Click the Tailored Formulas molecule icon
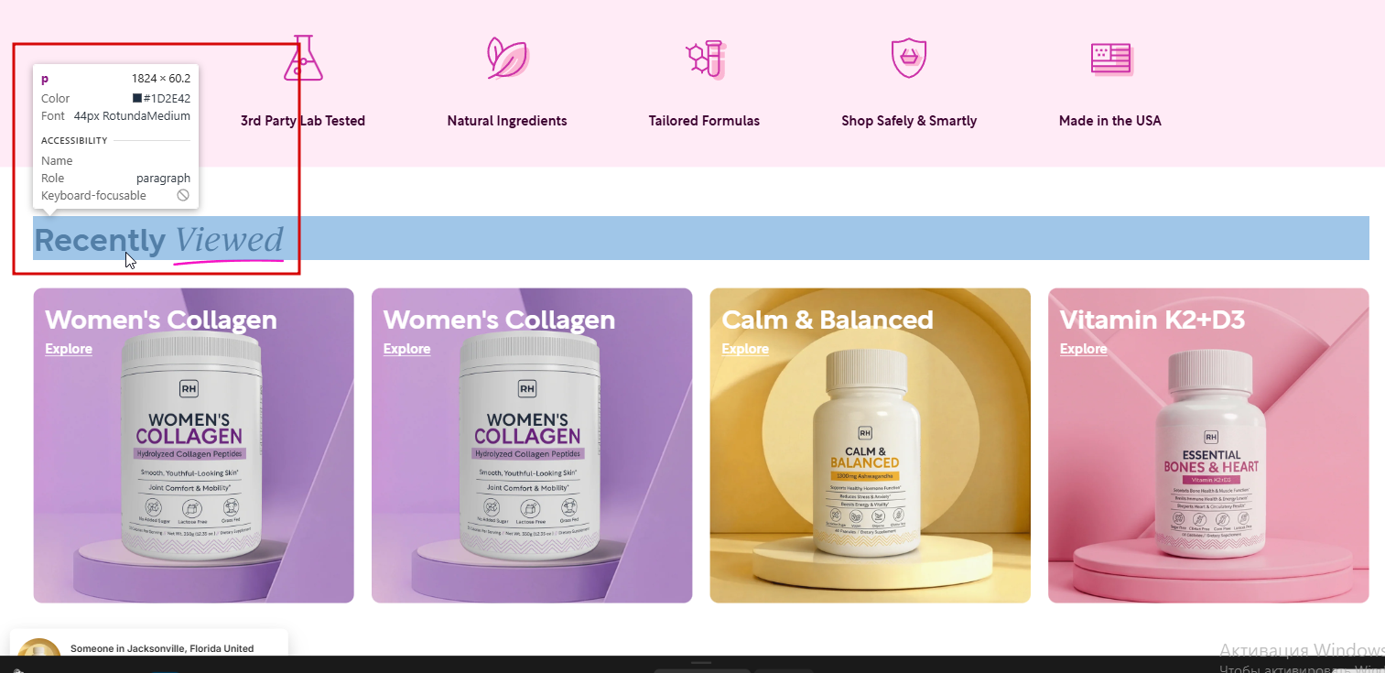This screenshot has width=1385, height=673. coord(706,59)
